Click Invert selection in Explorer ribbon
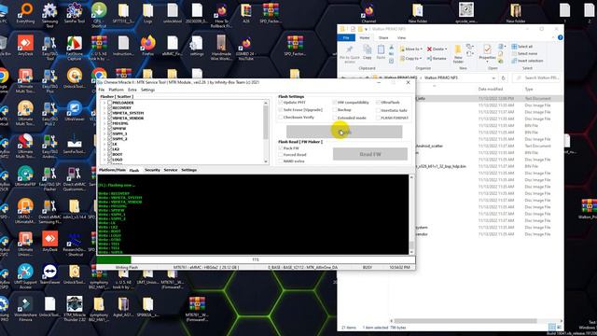 tap(527, 61)
